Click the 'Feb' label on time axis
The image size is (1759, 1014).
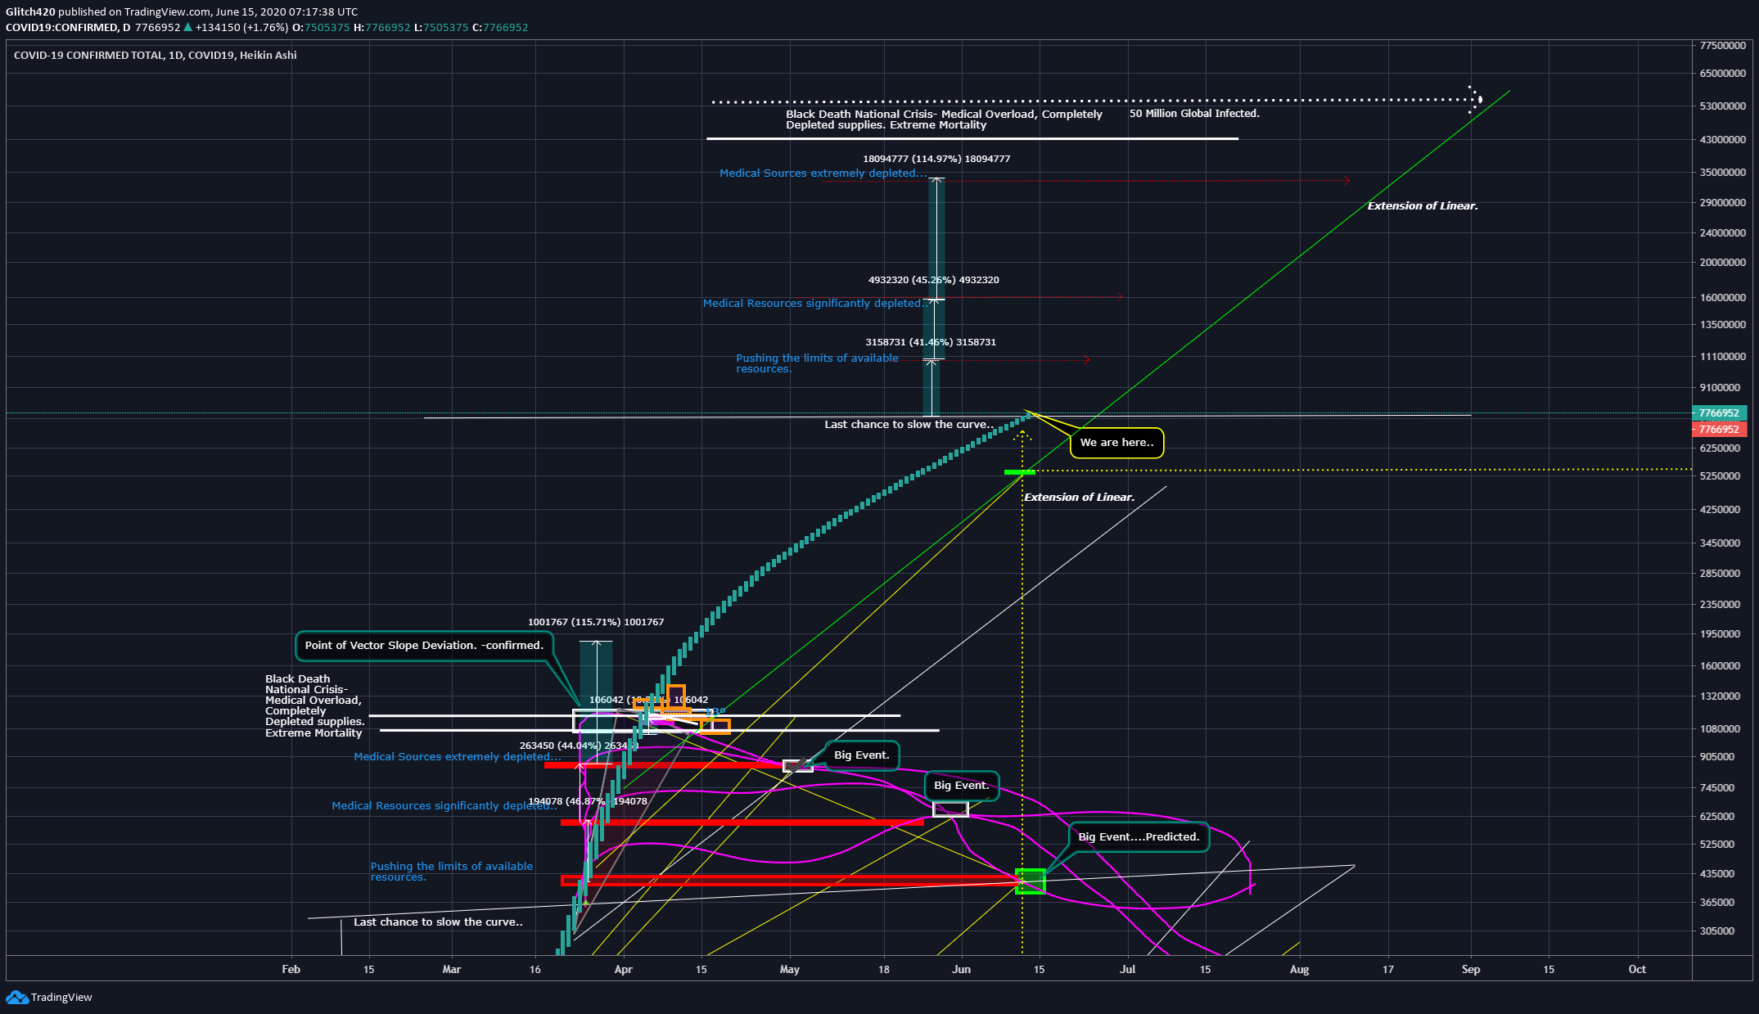291,969
